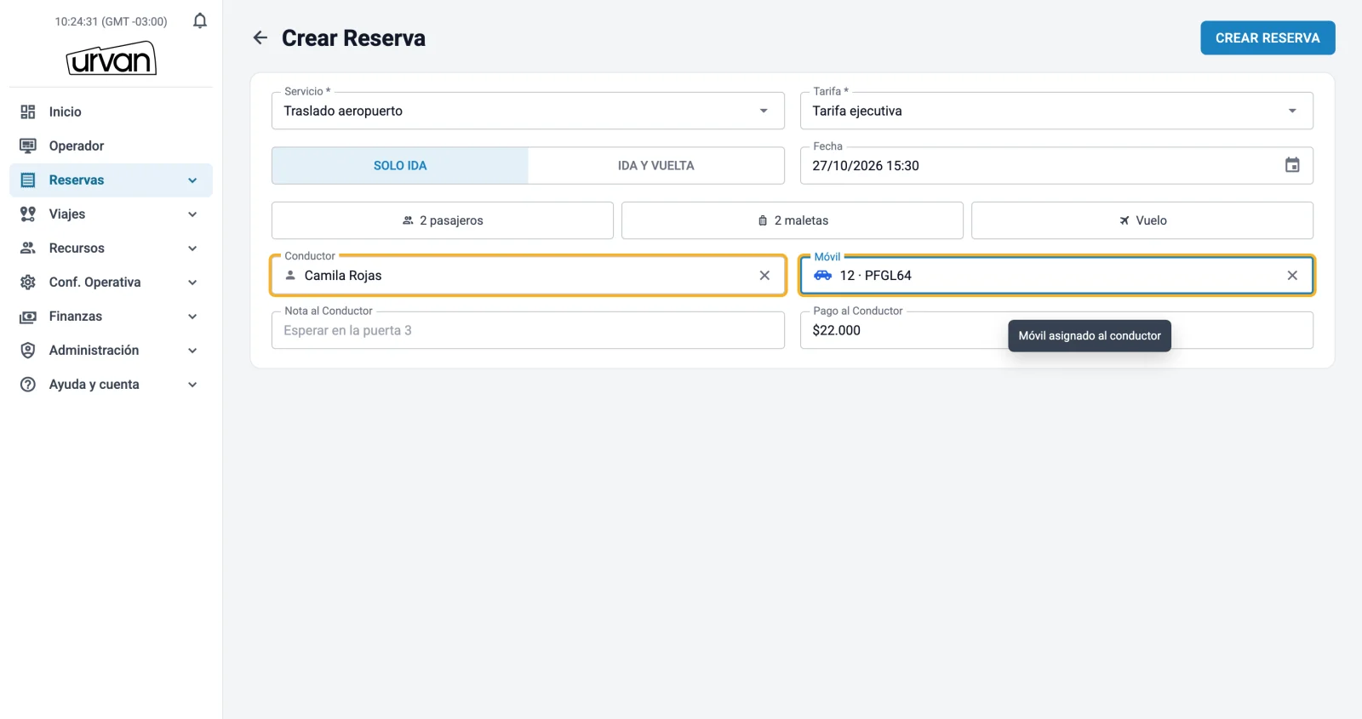This screenshot has height=719, width=1362.
Task: Click the blue car icon in Móvil field
Action: coord(822,275)
